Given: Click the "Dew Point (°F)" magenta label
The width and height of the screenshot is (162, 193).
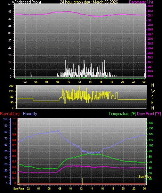Looking at the screenshot, I should [149, 114].
